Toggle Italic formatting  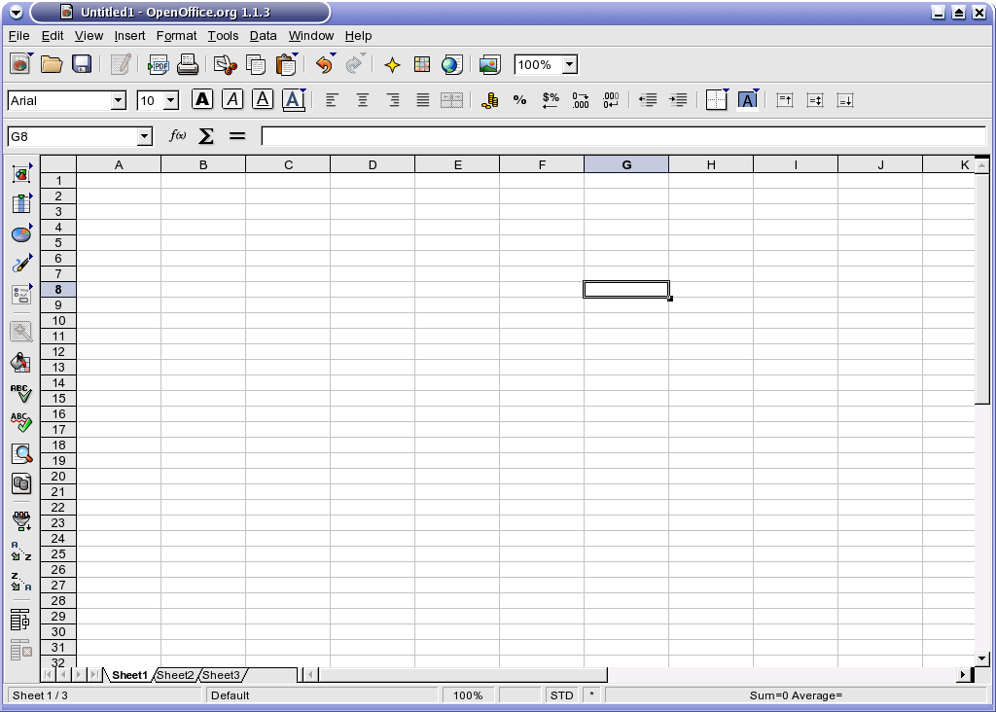(232, 100)
